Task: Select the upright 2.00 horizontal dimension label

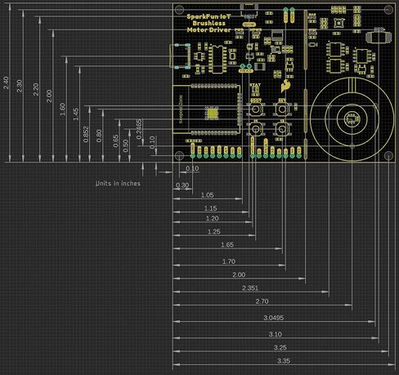Action: click(239, 275)
